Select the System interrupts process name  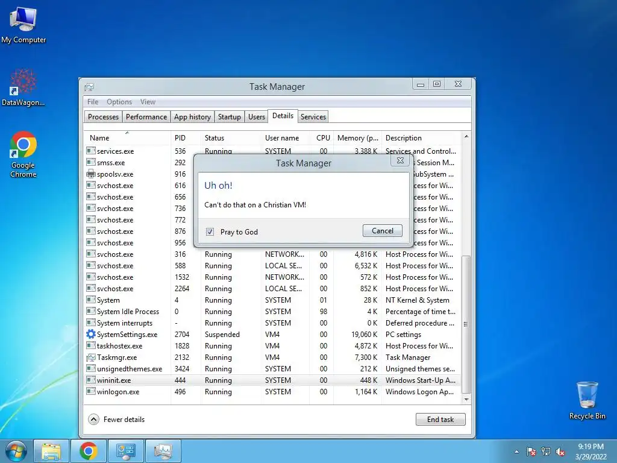click(124, 323)
